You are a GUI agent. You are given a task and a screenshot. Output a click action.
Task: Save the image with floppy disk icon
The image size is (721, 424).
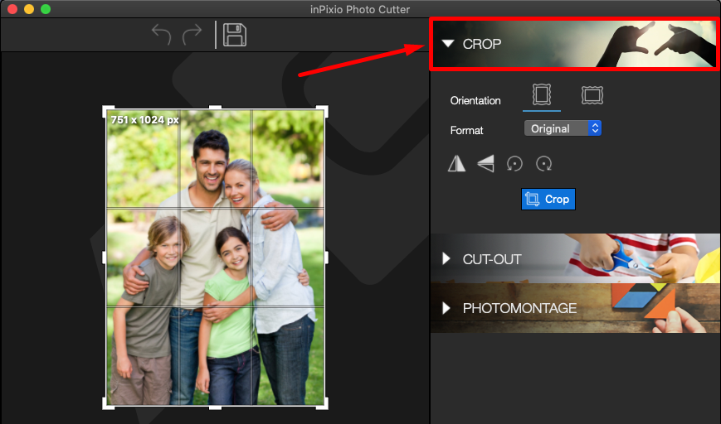tap(235, 35)
